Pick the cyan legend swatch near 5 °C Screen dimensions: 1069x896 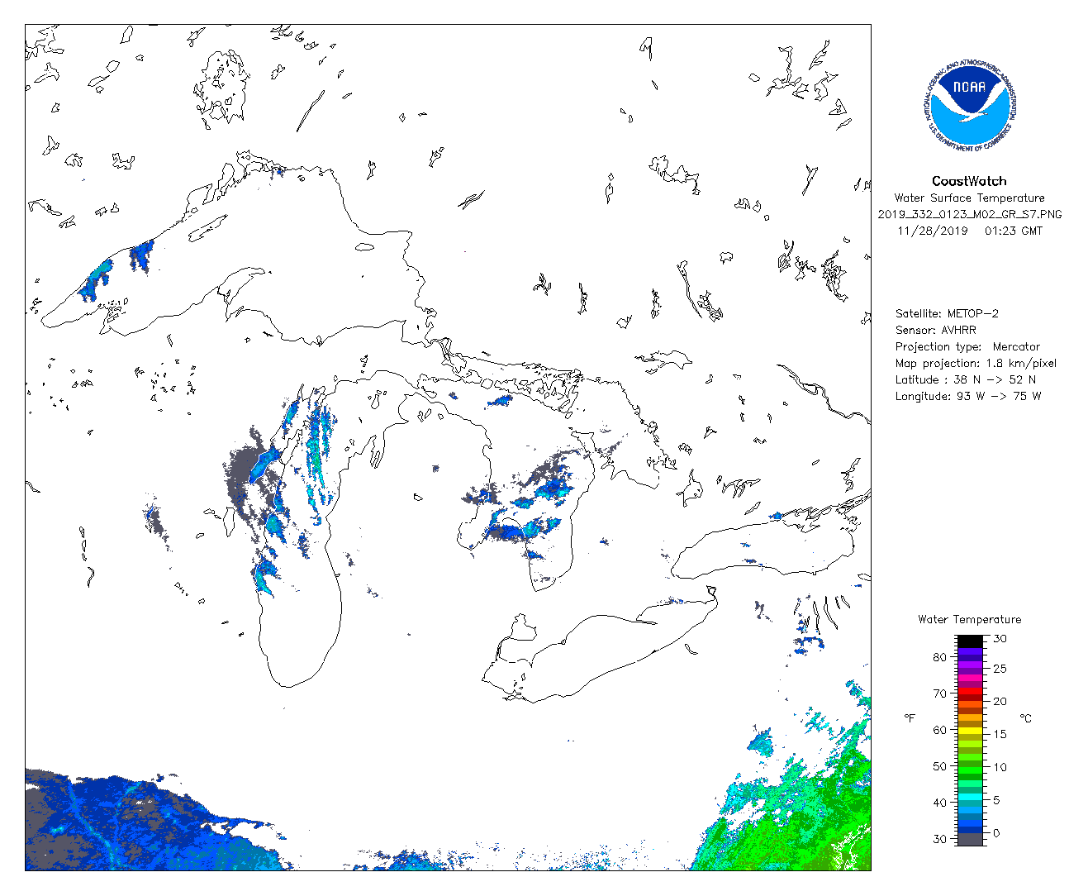[x=970, y=797]
